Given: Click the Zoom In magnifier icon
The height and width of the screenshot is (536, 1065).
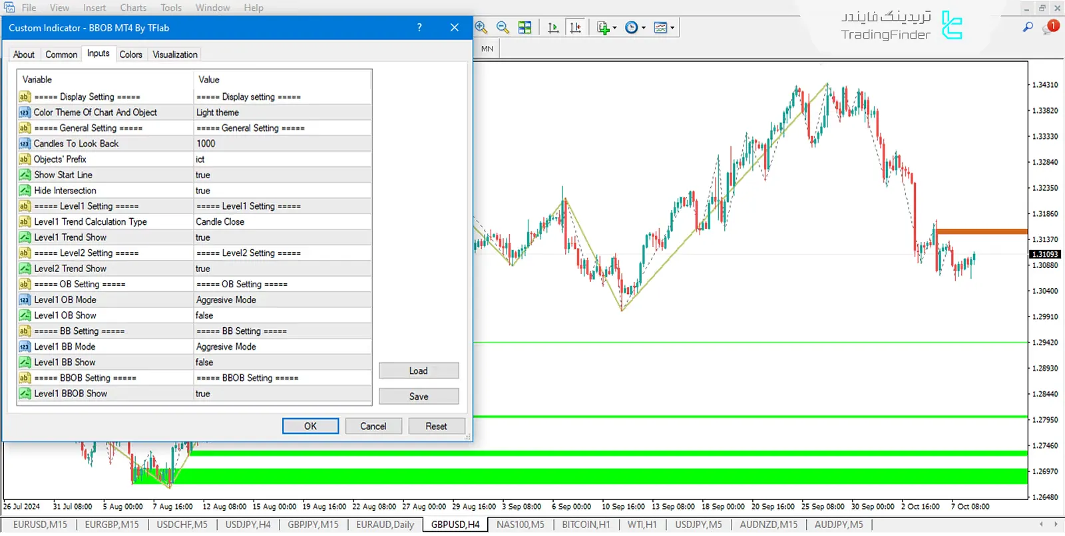Looking at the screenshot, I should (x=481, y=27).
